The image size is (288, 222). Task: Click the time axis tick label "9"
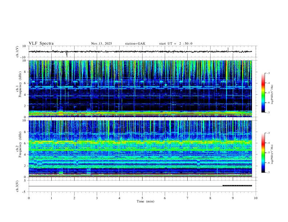click(233, 198)
